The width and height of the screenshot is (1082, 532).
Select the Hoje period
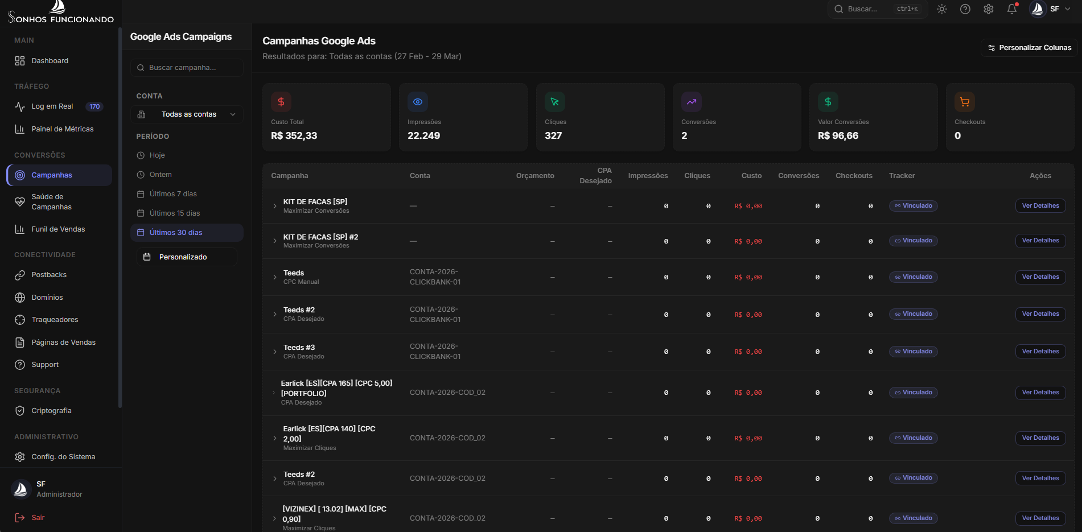[x=187, y=155]
